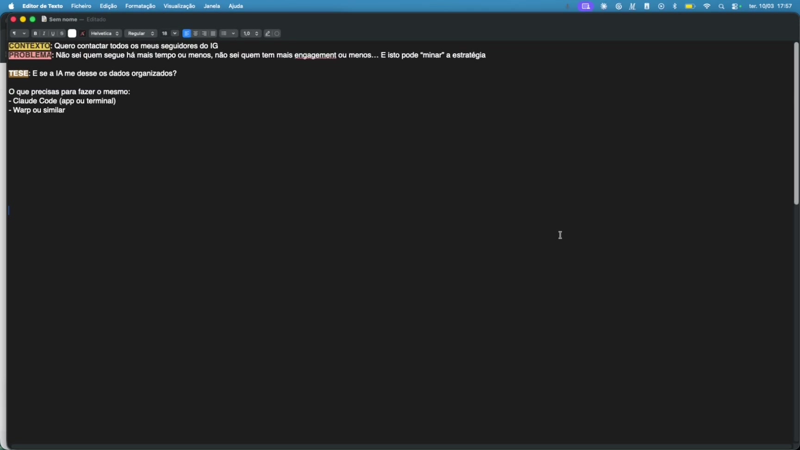The image size is (800, 450).
Task: Expand the font size dropdown arrow
Action: (175, 33)
